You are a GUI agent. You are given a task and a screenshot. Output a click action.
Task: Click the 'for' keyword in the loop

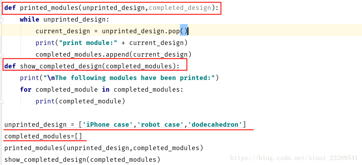[26, 90]
